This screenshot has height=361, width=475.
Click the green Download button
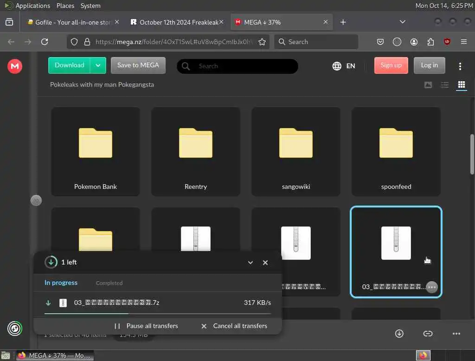tap(70, 65)
